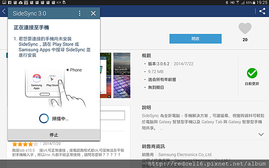Viewport: 269px width, 168px height.
Task: Tap the SideSync 3.0 title text
Action: tap(29, 13)
